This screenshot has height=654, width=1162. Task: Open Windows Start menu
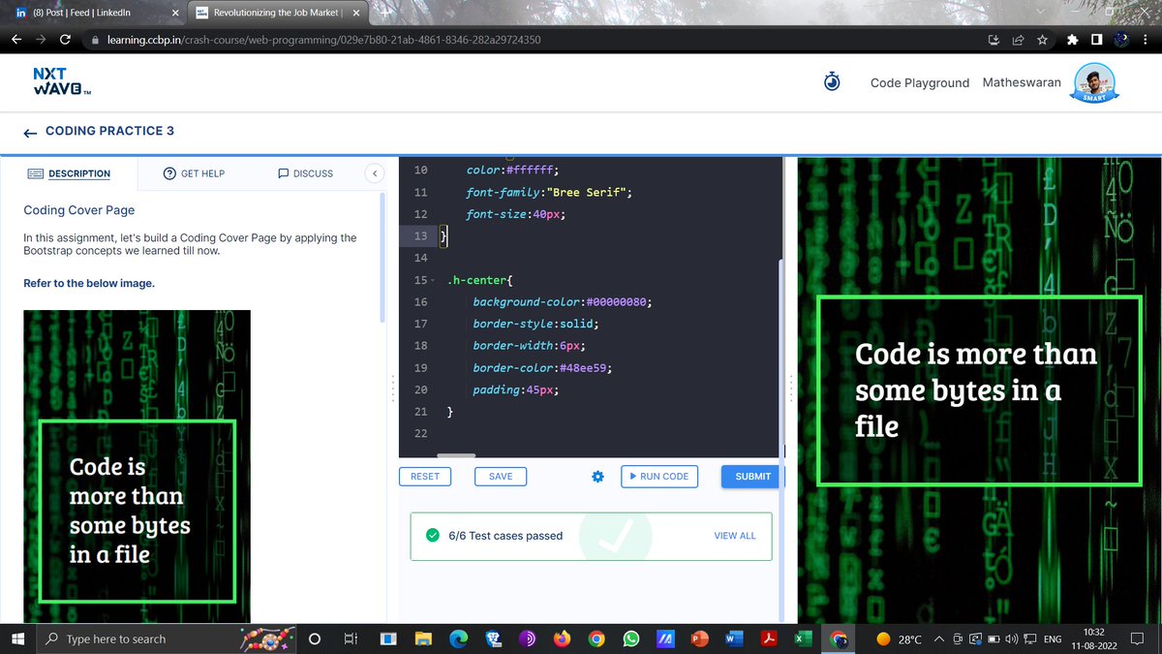[17, 639]
